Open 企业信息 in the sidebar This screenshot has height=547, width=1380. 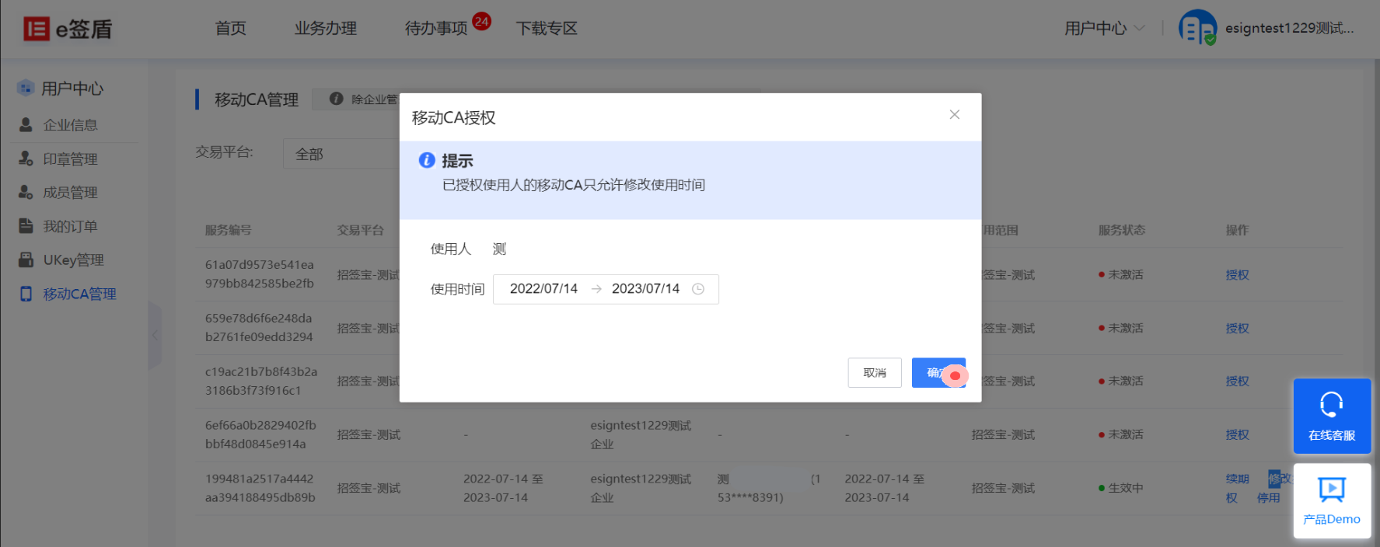(70, 125)
